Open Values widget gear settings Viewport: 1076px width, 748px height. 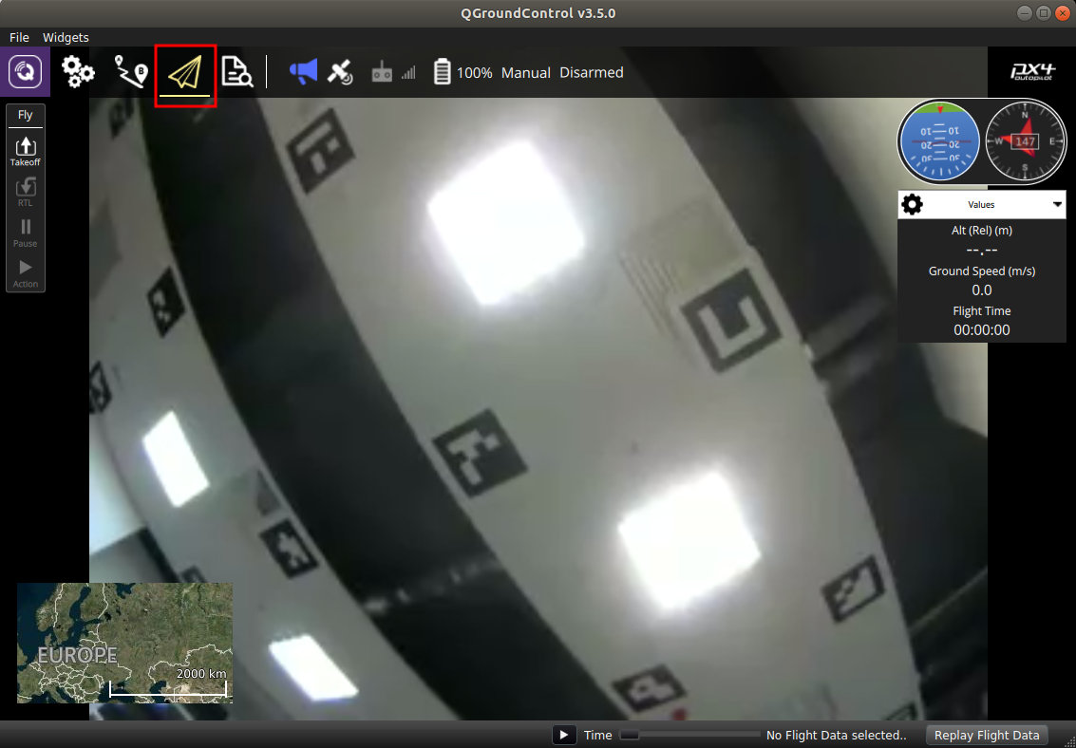(912, 204)
